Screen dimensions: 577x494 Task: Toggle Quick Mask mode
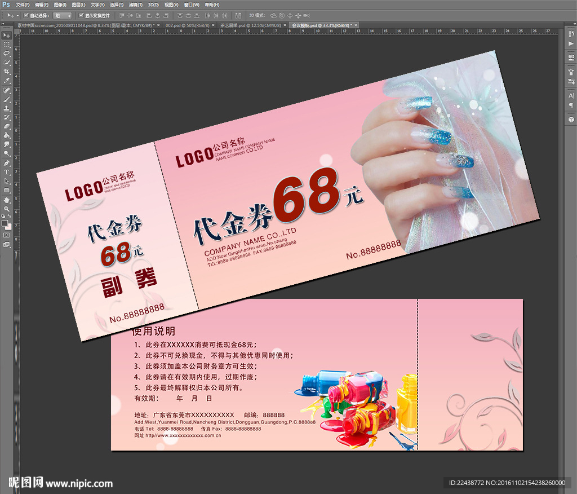pos(7,235)
